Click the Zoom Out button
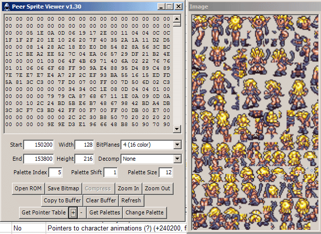Screen dimensions: 321x234 coord(157,188)
